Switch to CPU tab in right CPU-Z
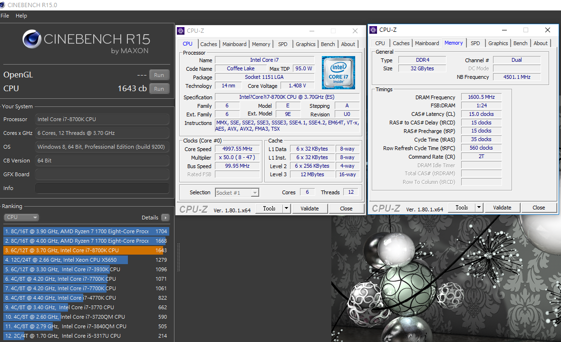This screenshot has width=561, height=342. (380, 43)
